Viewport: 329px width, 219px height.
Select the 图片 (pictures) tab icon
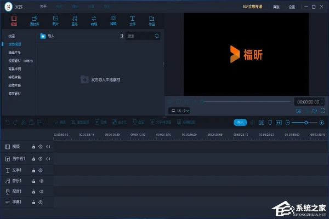pyautogui.click(x=55, y=20)
